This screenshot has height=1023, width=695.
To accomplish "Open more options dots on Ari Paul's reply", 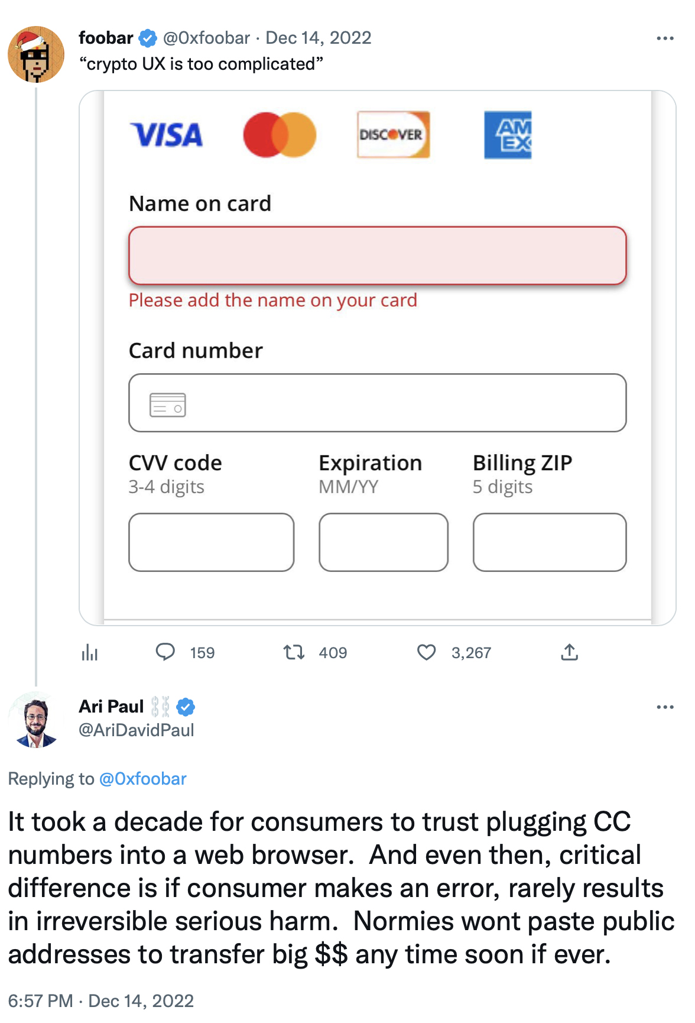I will [x=665, y=707].
